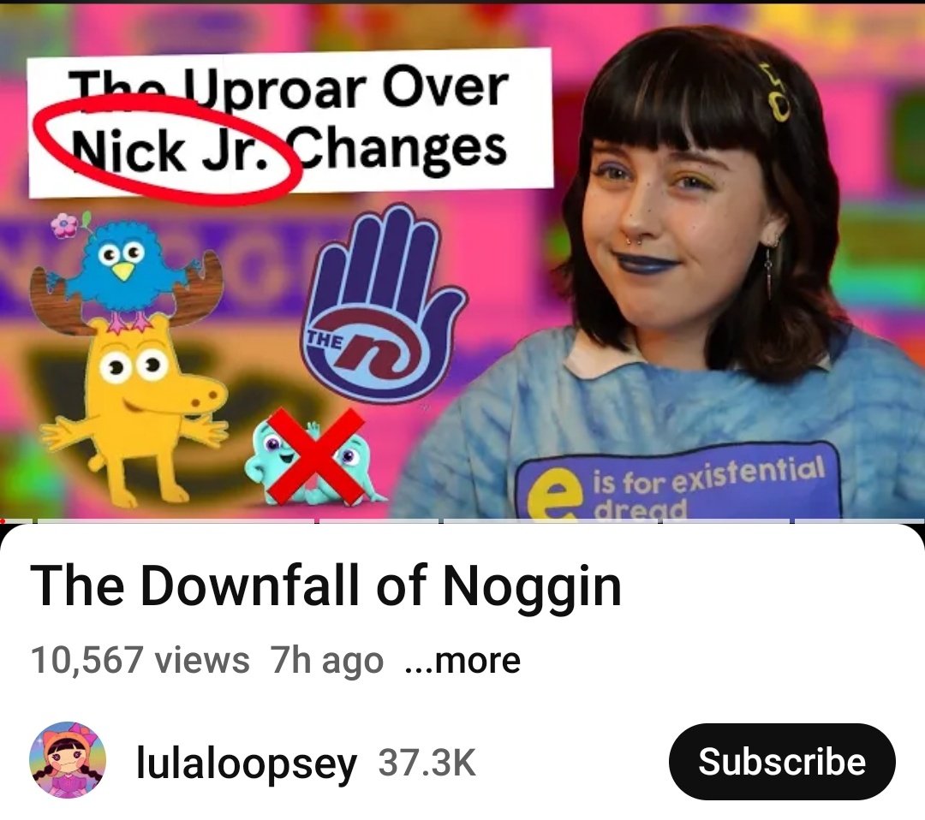
Task: Click the red X over the teal character
Action: pyautogui.click(x=315, y=455)
